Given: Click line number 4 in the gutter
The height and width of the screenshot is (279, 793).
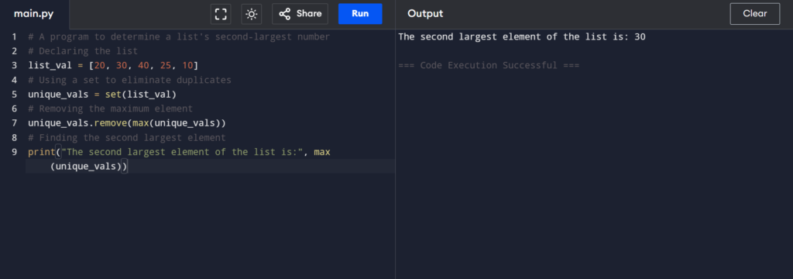Looking at the screenshot, I should click(x=14, y=80).
